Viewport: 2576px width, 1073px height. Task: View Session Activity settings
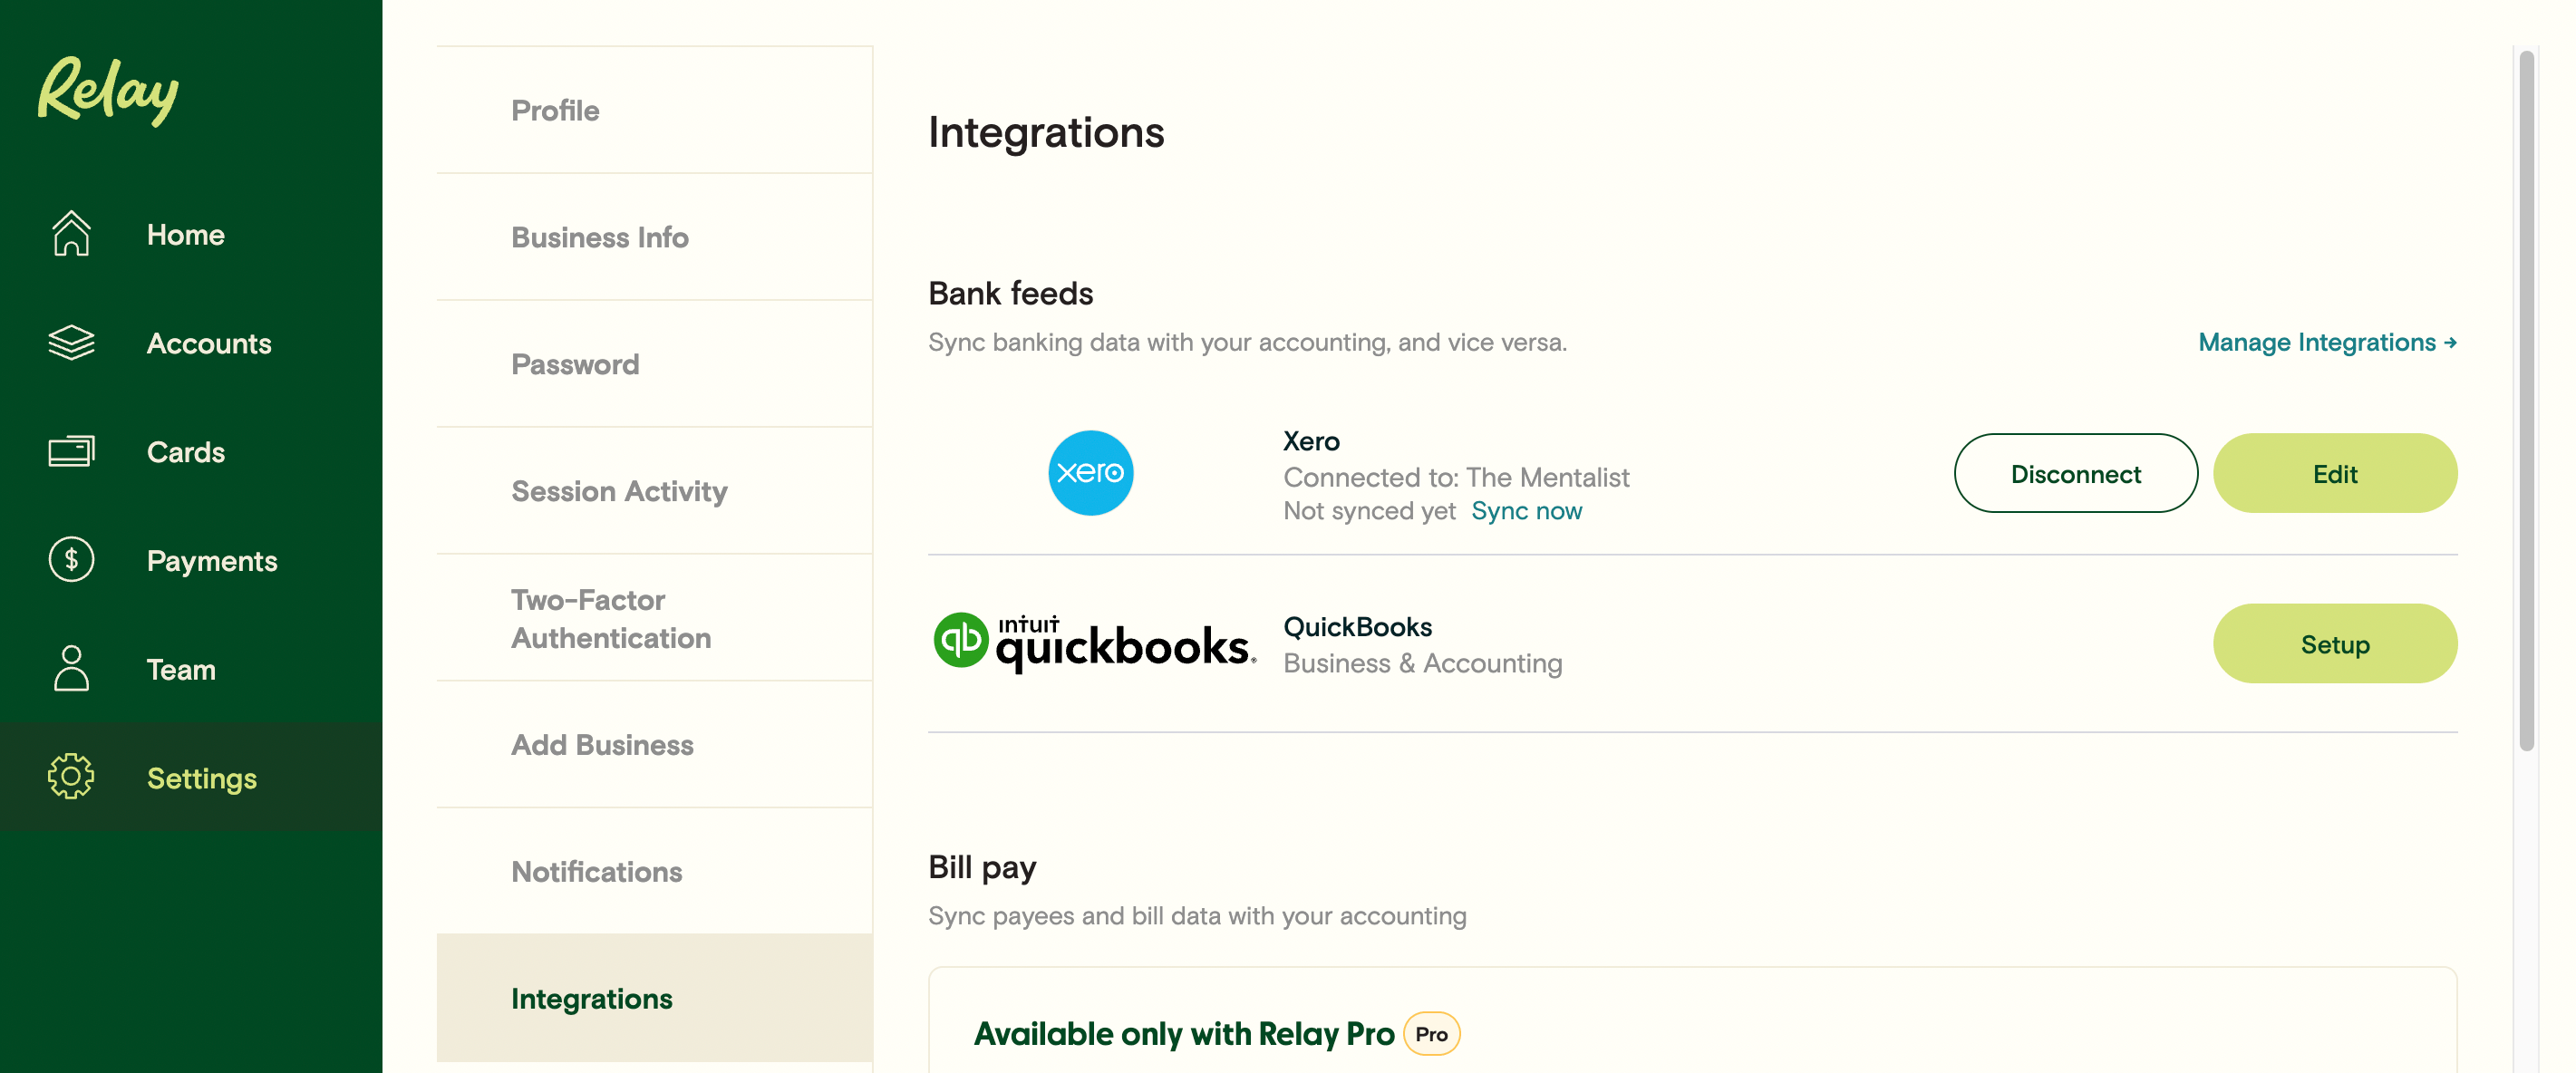click(619, 491)
